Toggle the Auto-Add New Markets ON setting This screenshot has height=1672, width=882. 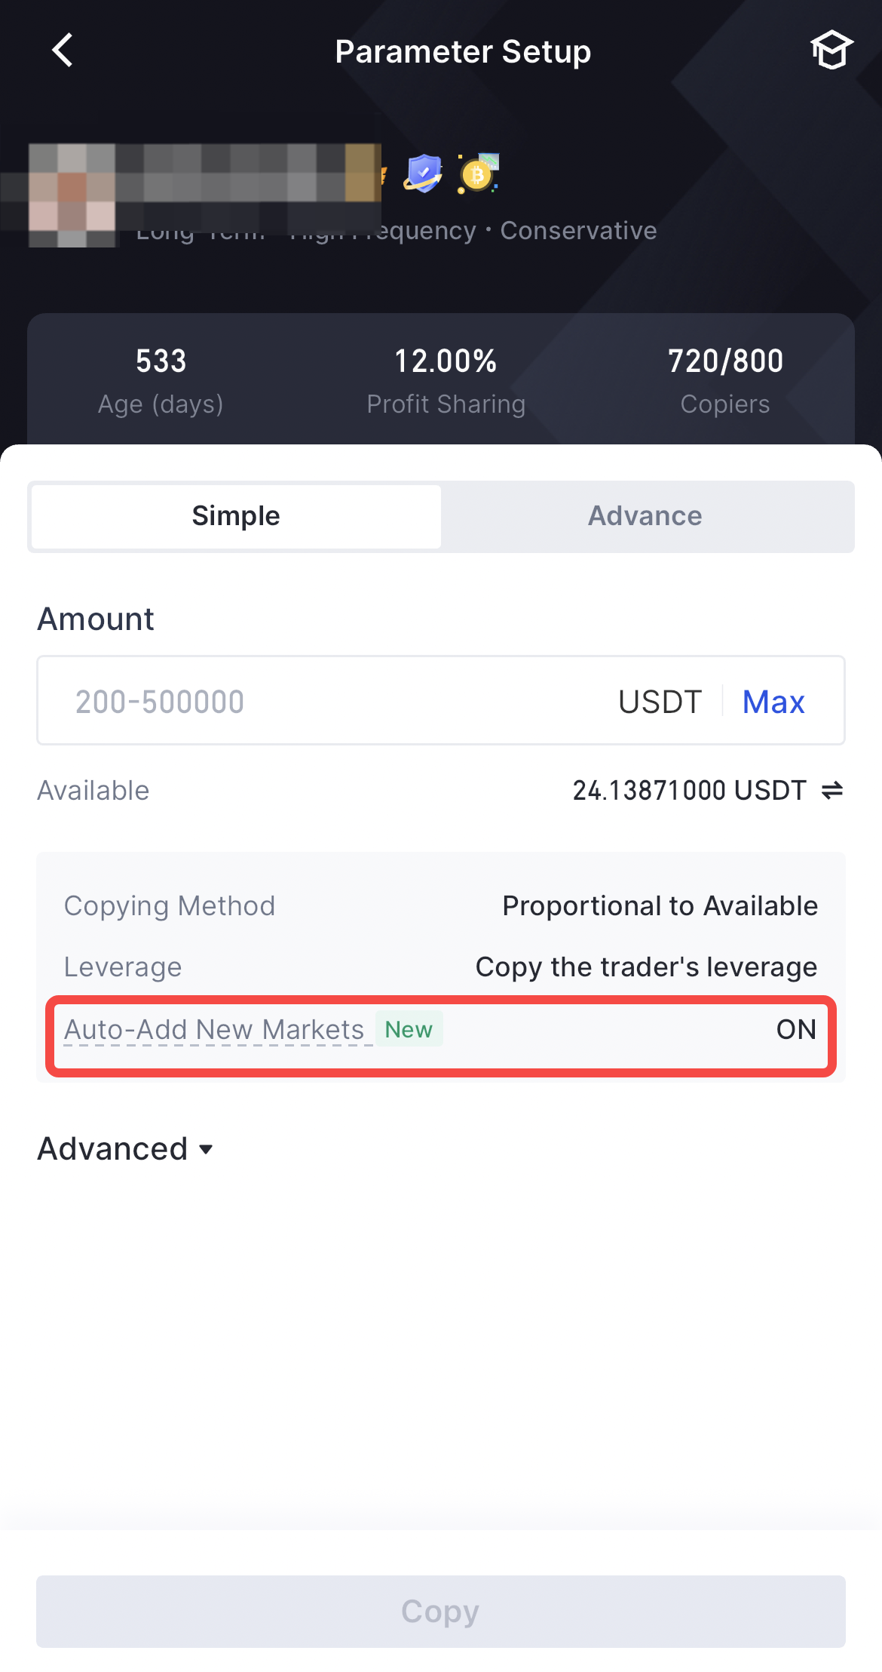pyautogui.click(x=795, y=1030)
